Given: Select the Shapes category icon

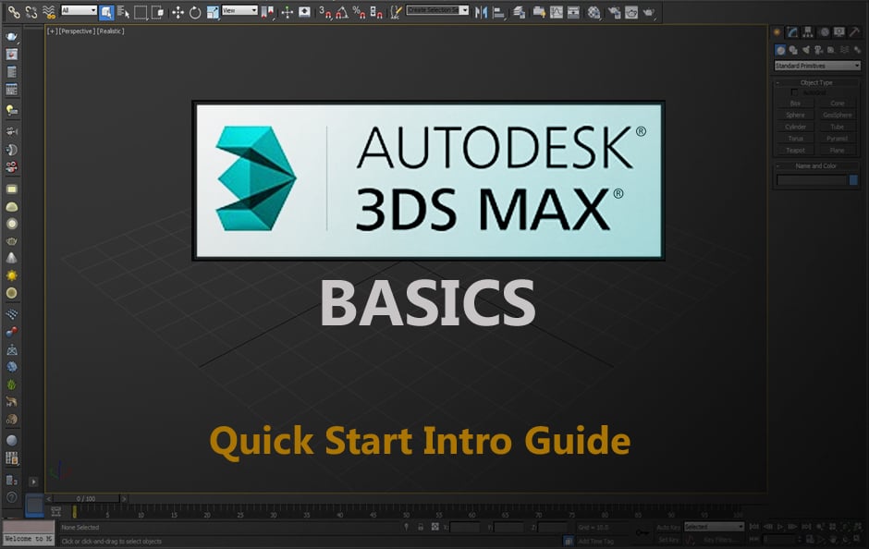Looking at the screenshot, I should (793, 50).
